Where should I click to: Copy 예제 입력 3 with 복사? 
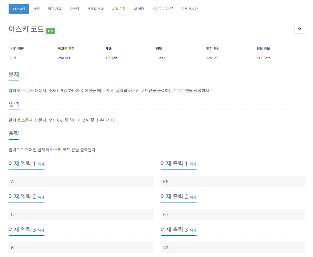pyautogui.click(x=41, y=230)
